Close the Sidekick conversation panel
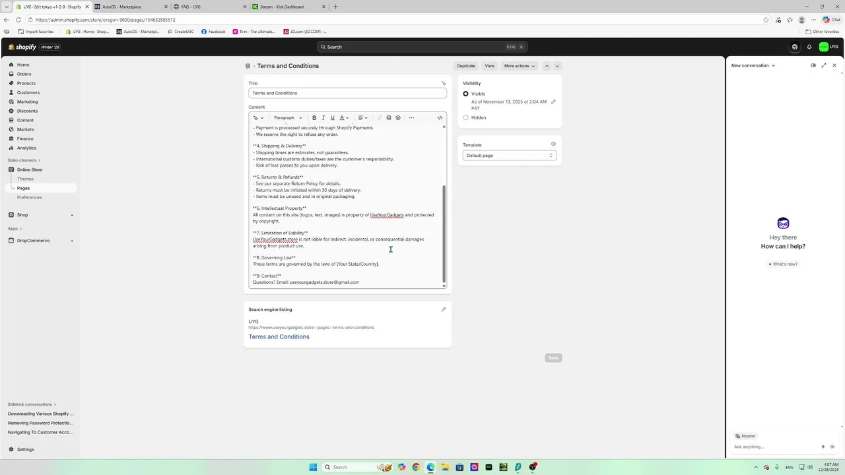This screenshot has width=845, height=475. point(834,65)
